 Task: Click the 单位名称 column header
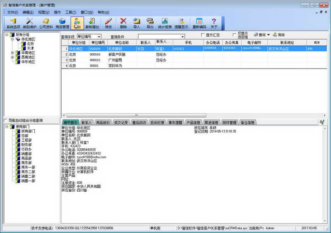tap(122, 43)
